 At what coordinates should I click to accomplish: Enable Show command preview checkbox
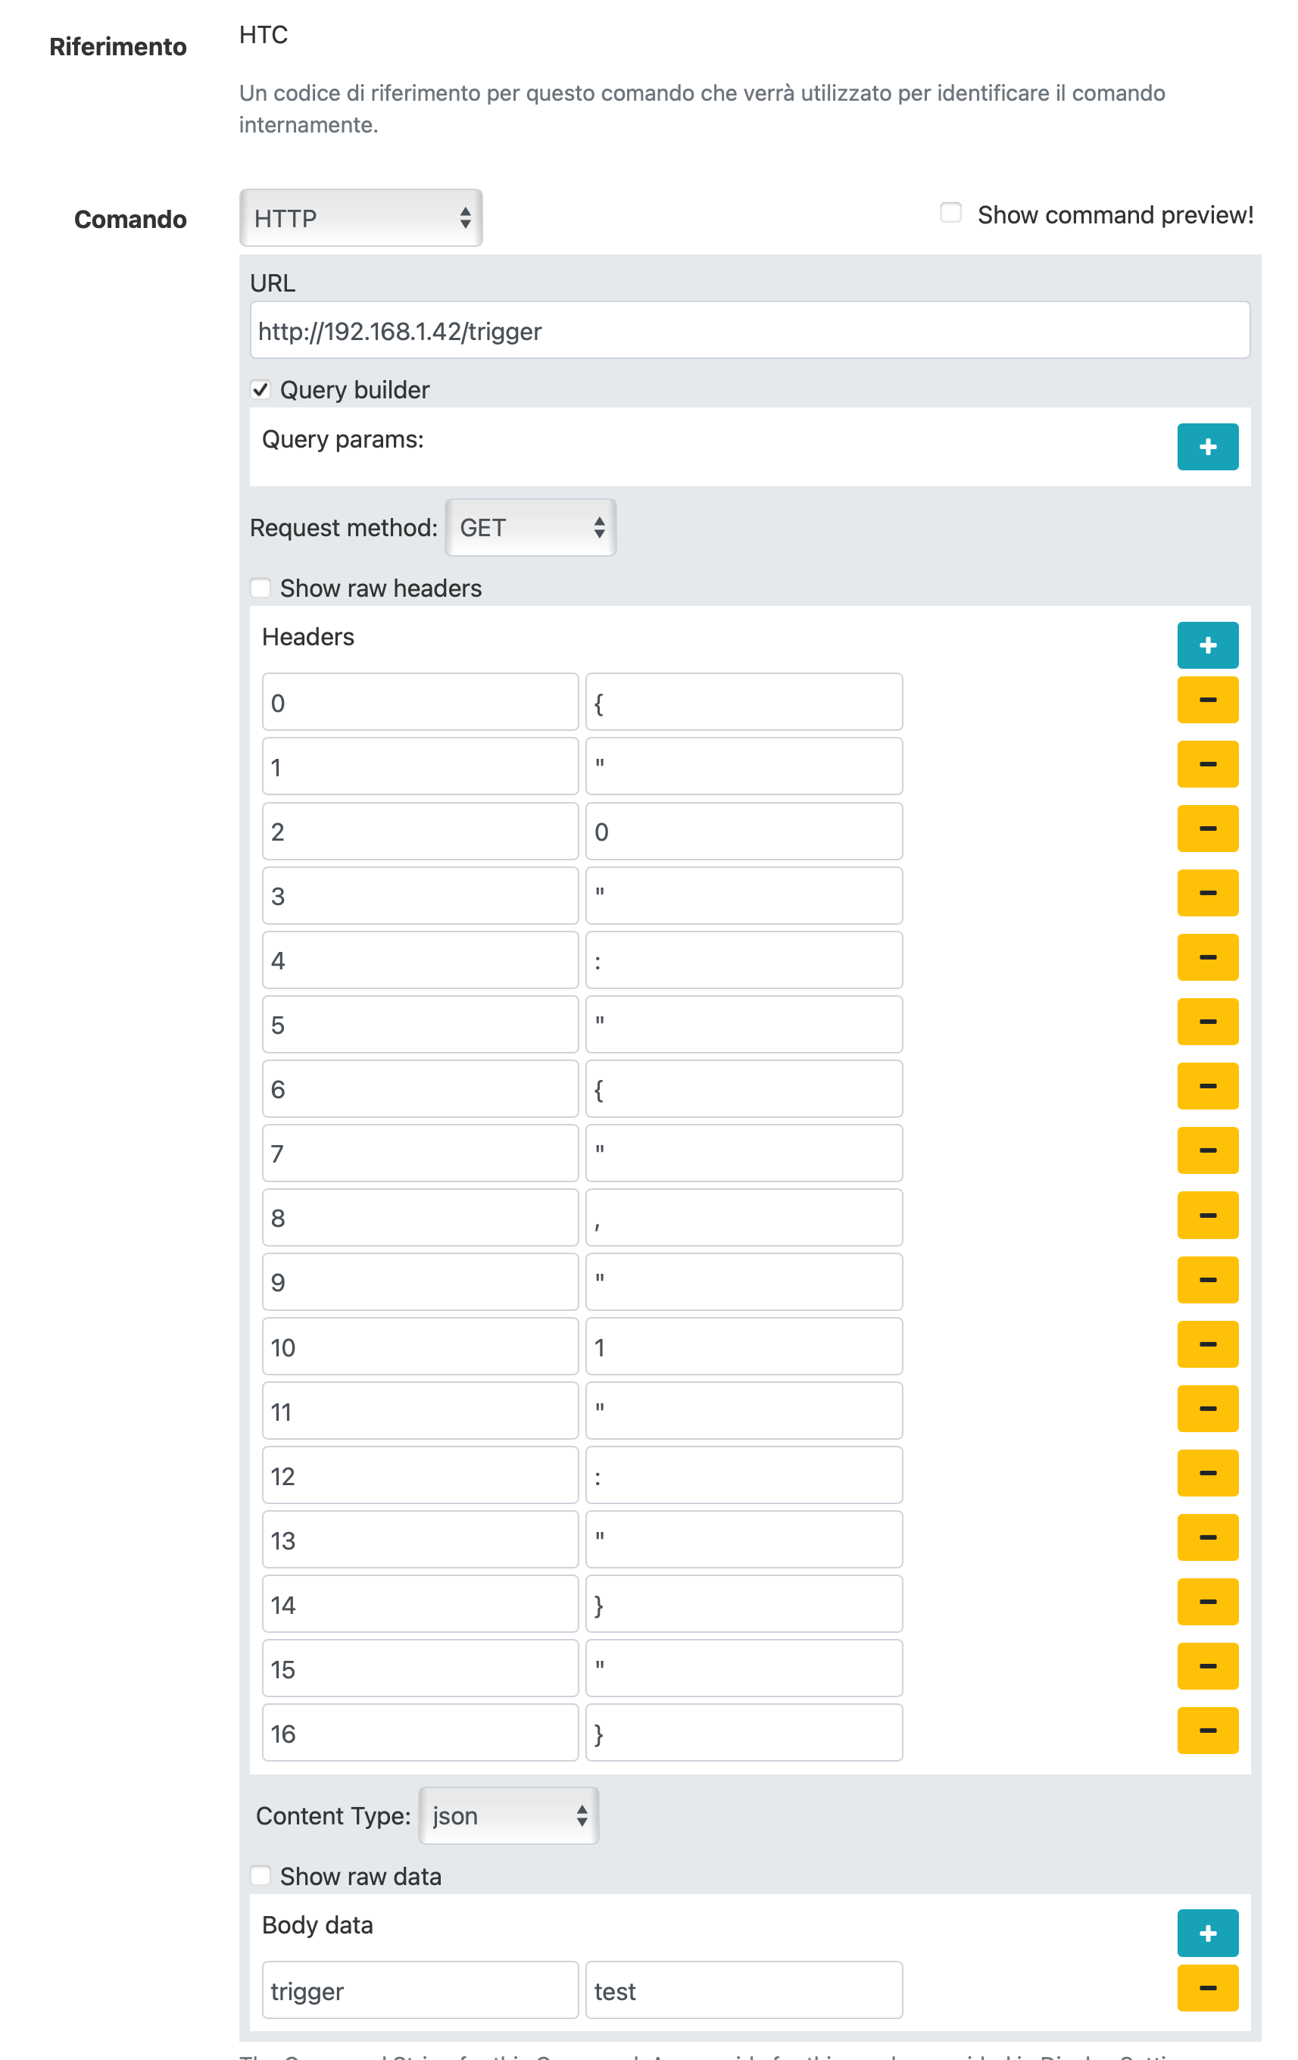(x=950, y=212)
